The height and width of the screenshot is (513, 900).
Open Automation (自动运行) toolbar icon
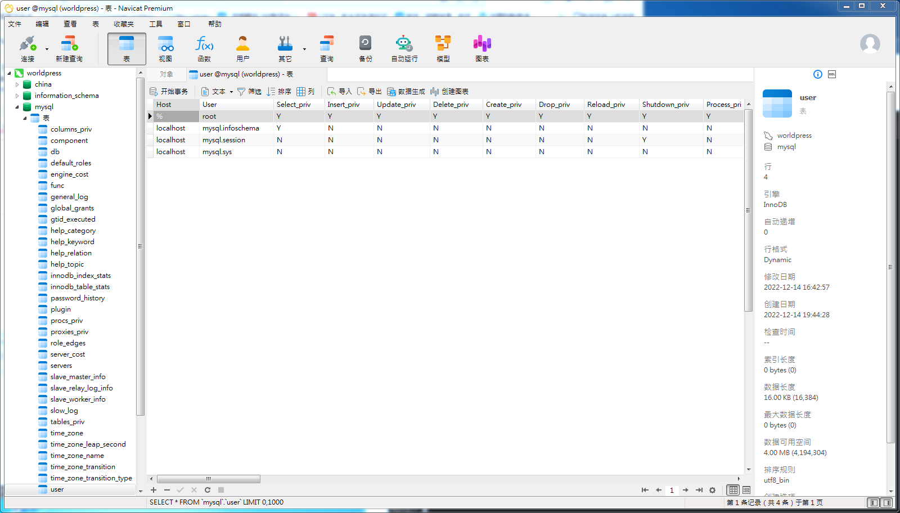click(404, 48)
